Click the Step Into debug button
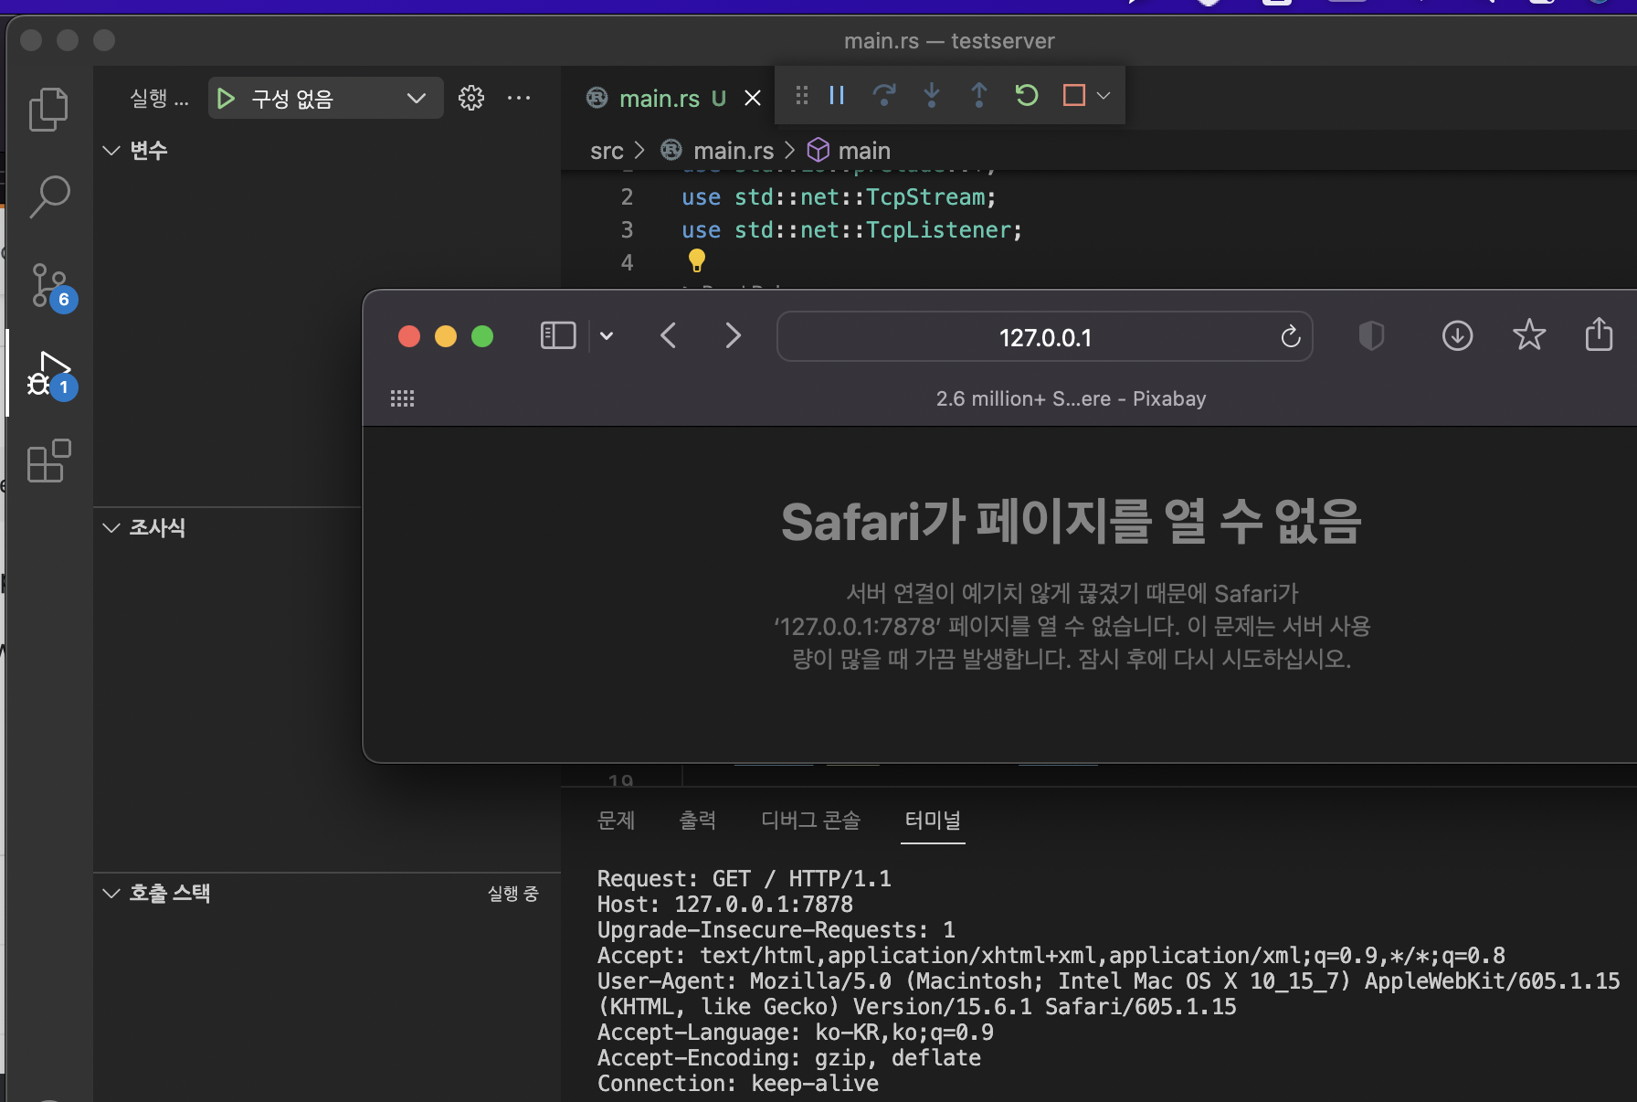The height and width of the screenshot is (1102, 1637). 932,95
